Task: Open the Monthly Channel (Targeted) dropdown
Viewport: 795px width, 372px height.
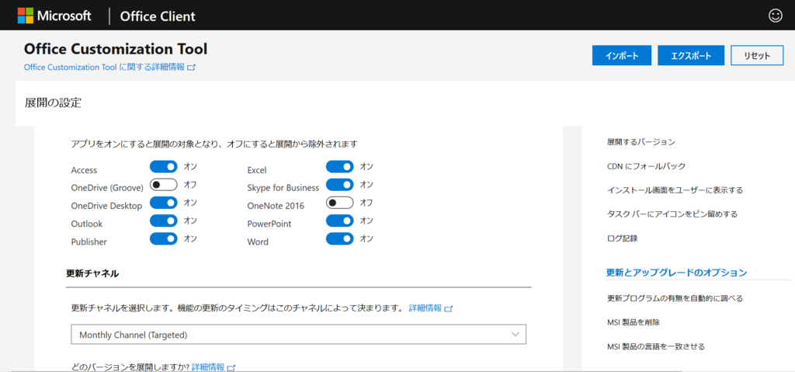Action: point(298,335)
